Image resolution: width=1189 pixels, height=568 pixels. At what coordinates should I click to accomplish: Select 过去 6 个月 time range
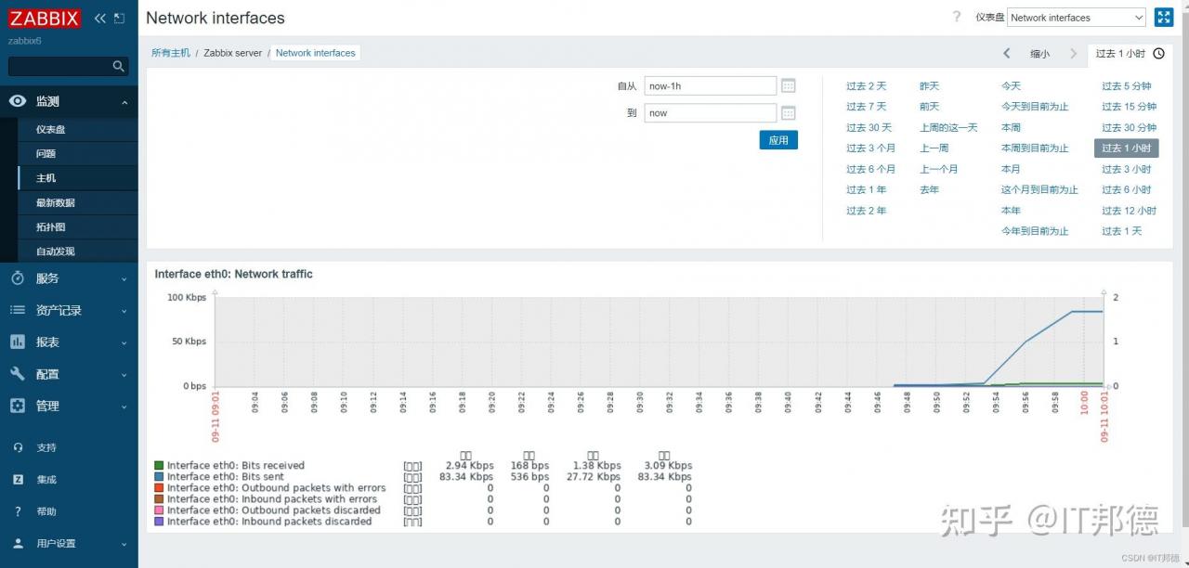[x=870, y=169]
